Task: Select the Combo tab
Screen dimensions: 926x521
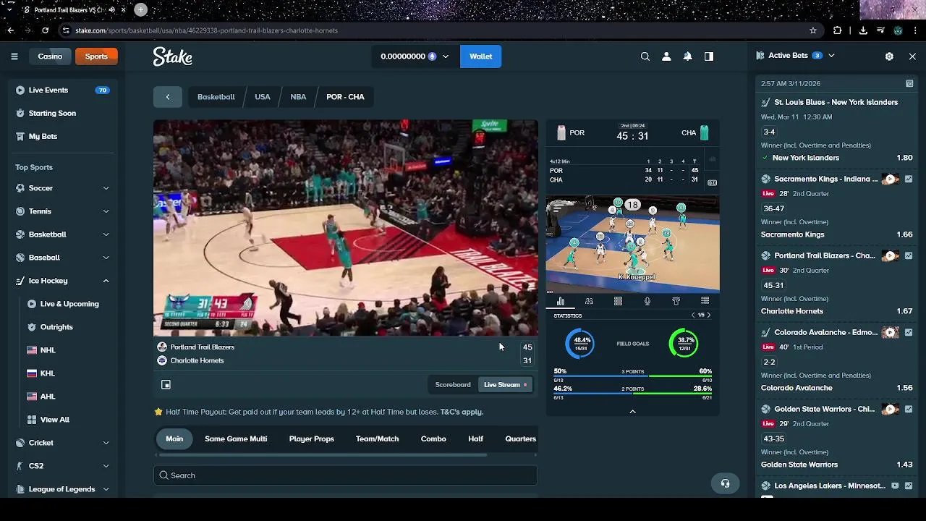Action: point(433,439)
